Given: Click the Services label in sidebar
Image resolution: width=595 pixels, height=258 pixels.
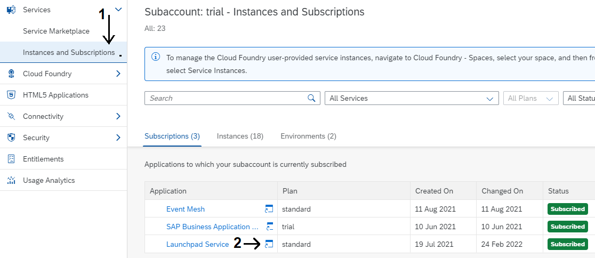Looking at the screenshot, I should (37, 10).
